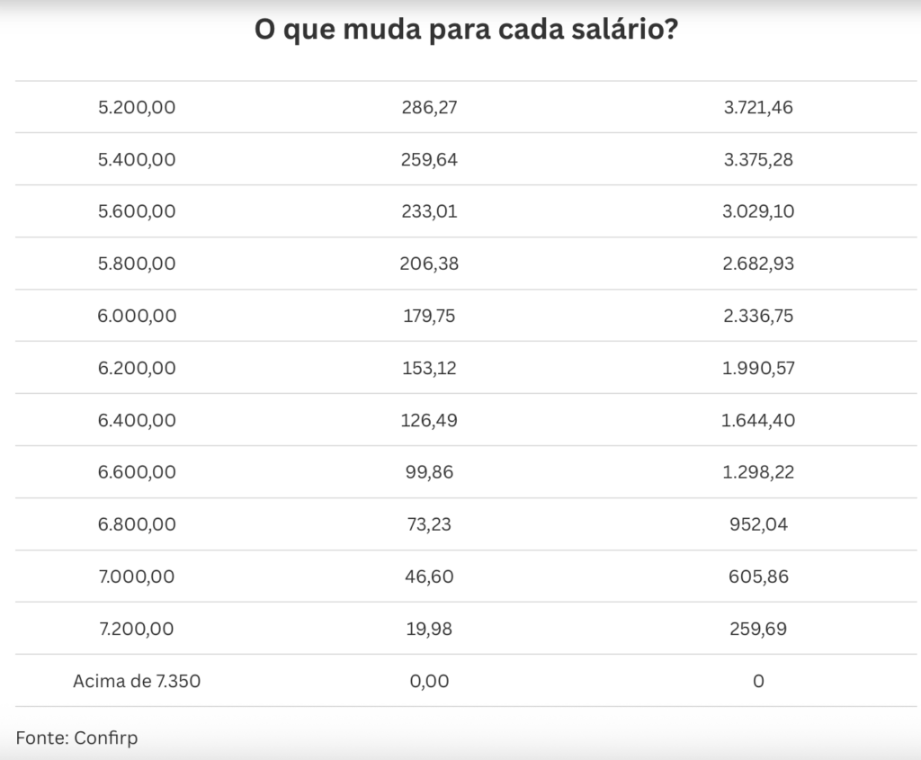Select the 3.721,46 cell
Viewport: 921px width, 760px height.
[x=758, y=108]
